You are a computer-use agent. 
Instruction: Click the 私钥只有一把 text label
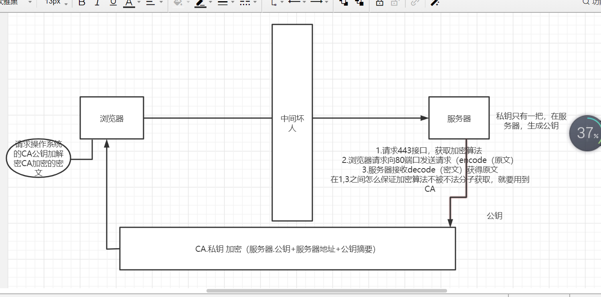(x=531, y=121)
